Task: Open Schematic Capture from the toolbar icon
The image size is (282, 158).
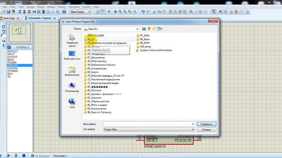Action: [x=24, y=12]
